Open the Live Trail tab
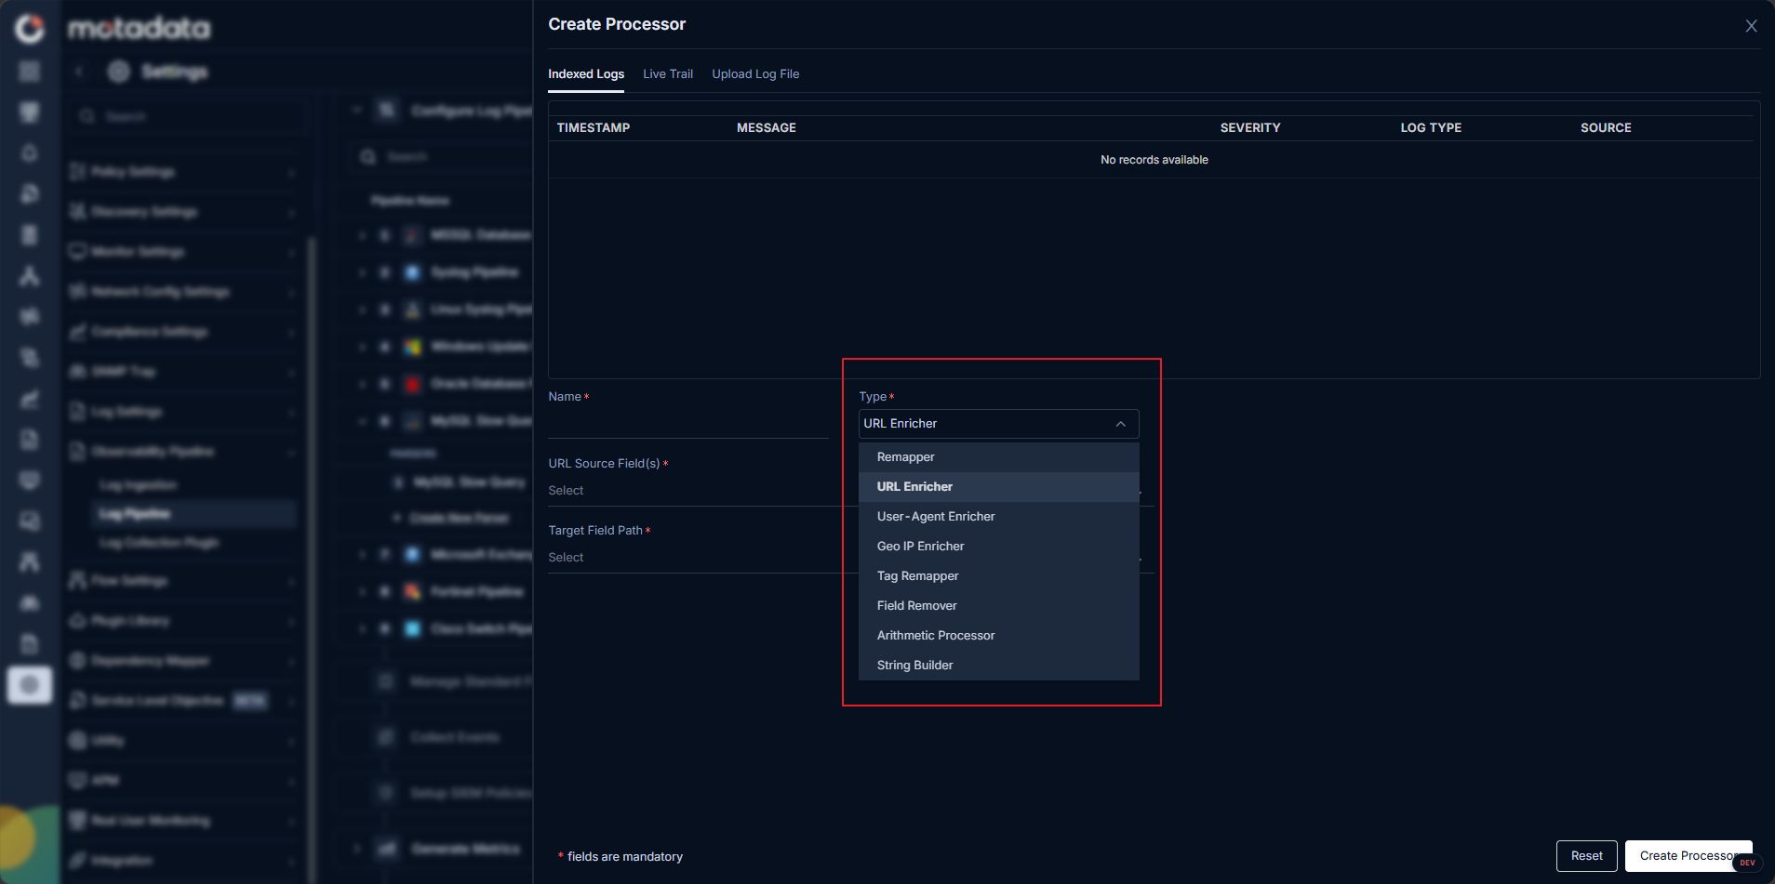The width and height of the screenshot is (1775, 884). (668, 74)
